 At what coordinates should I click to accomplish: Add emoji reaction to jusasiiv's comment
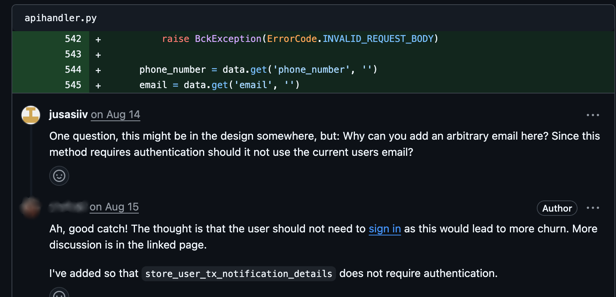tap(59, 176)
